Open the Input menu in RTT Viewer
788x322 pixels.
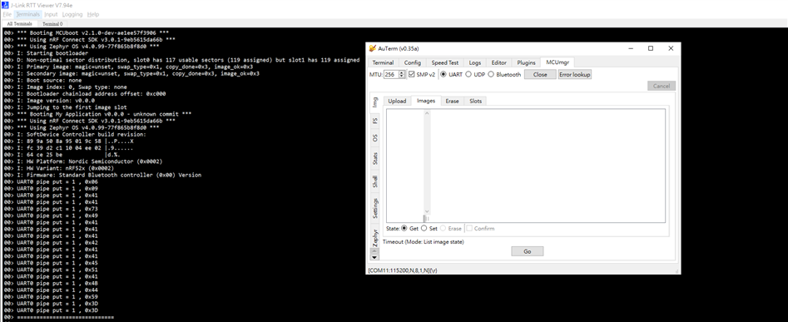pos(51,14)
